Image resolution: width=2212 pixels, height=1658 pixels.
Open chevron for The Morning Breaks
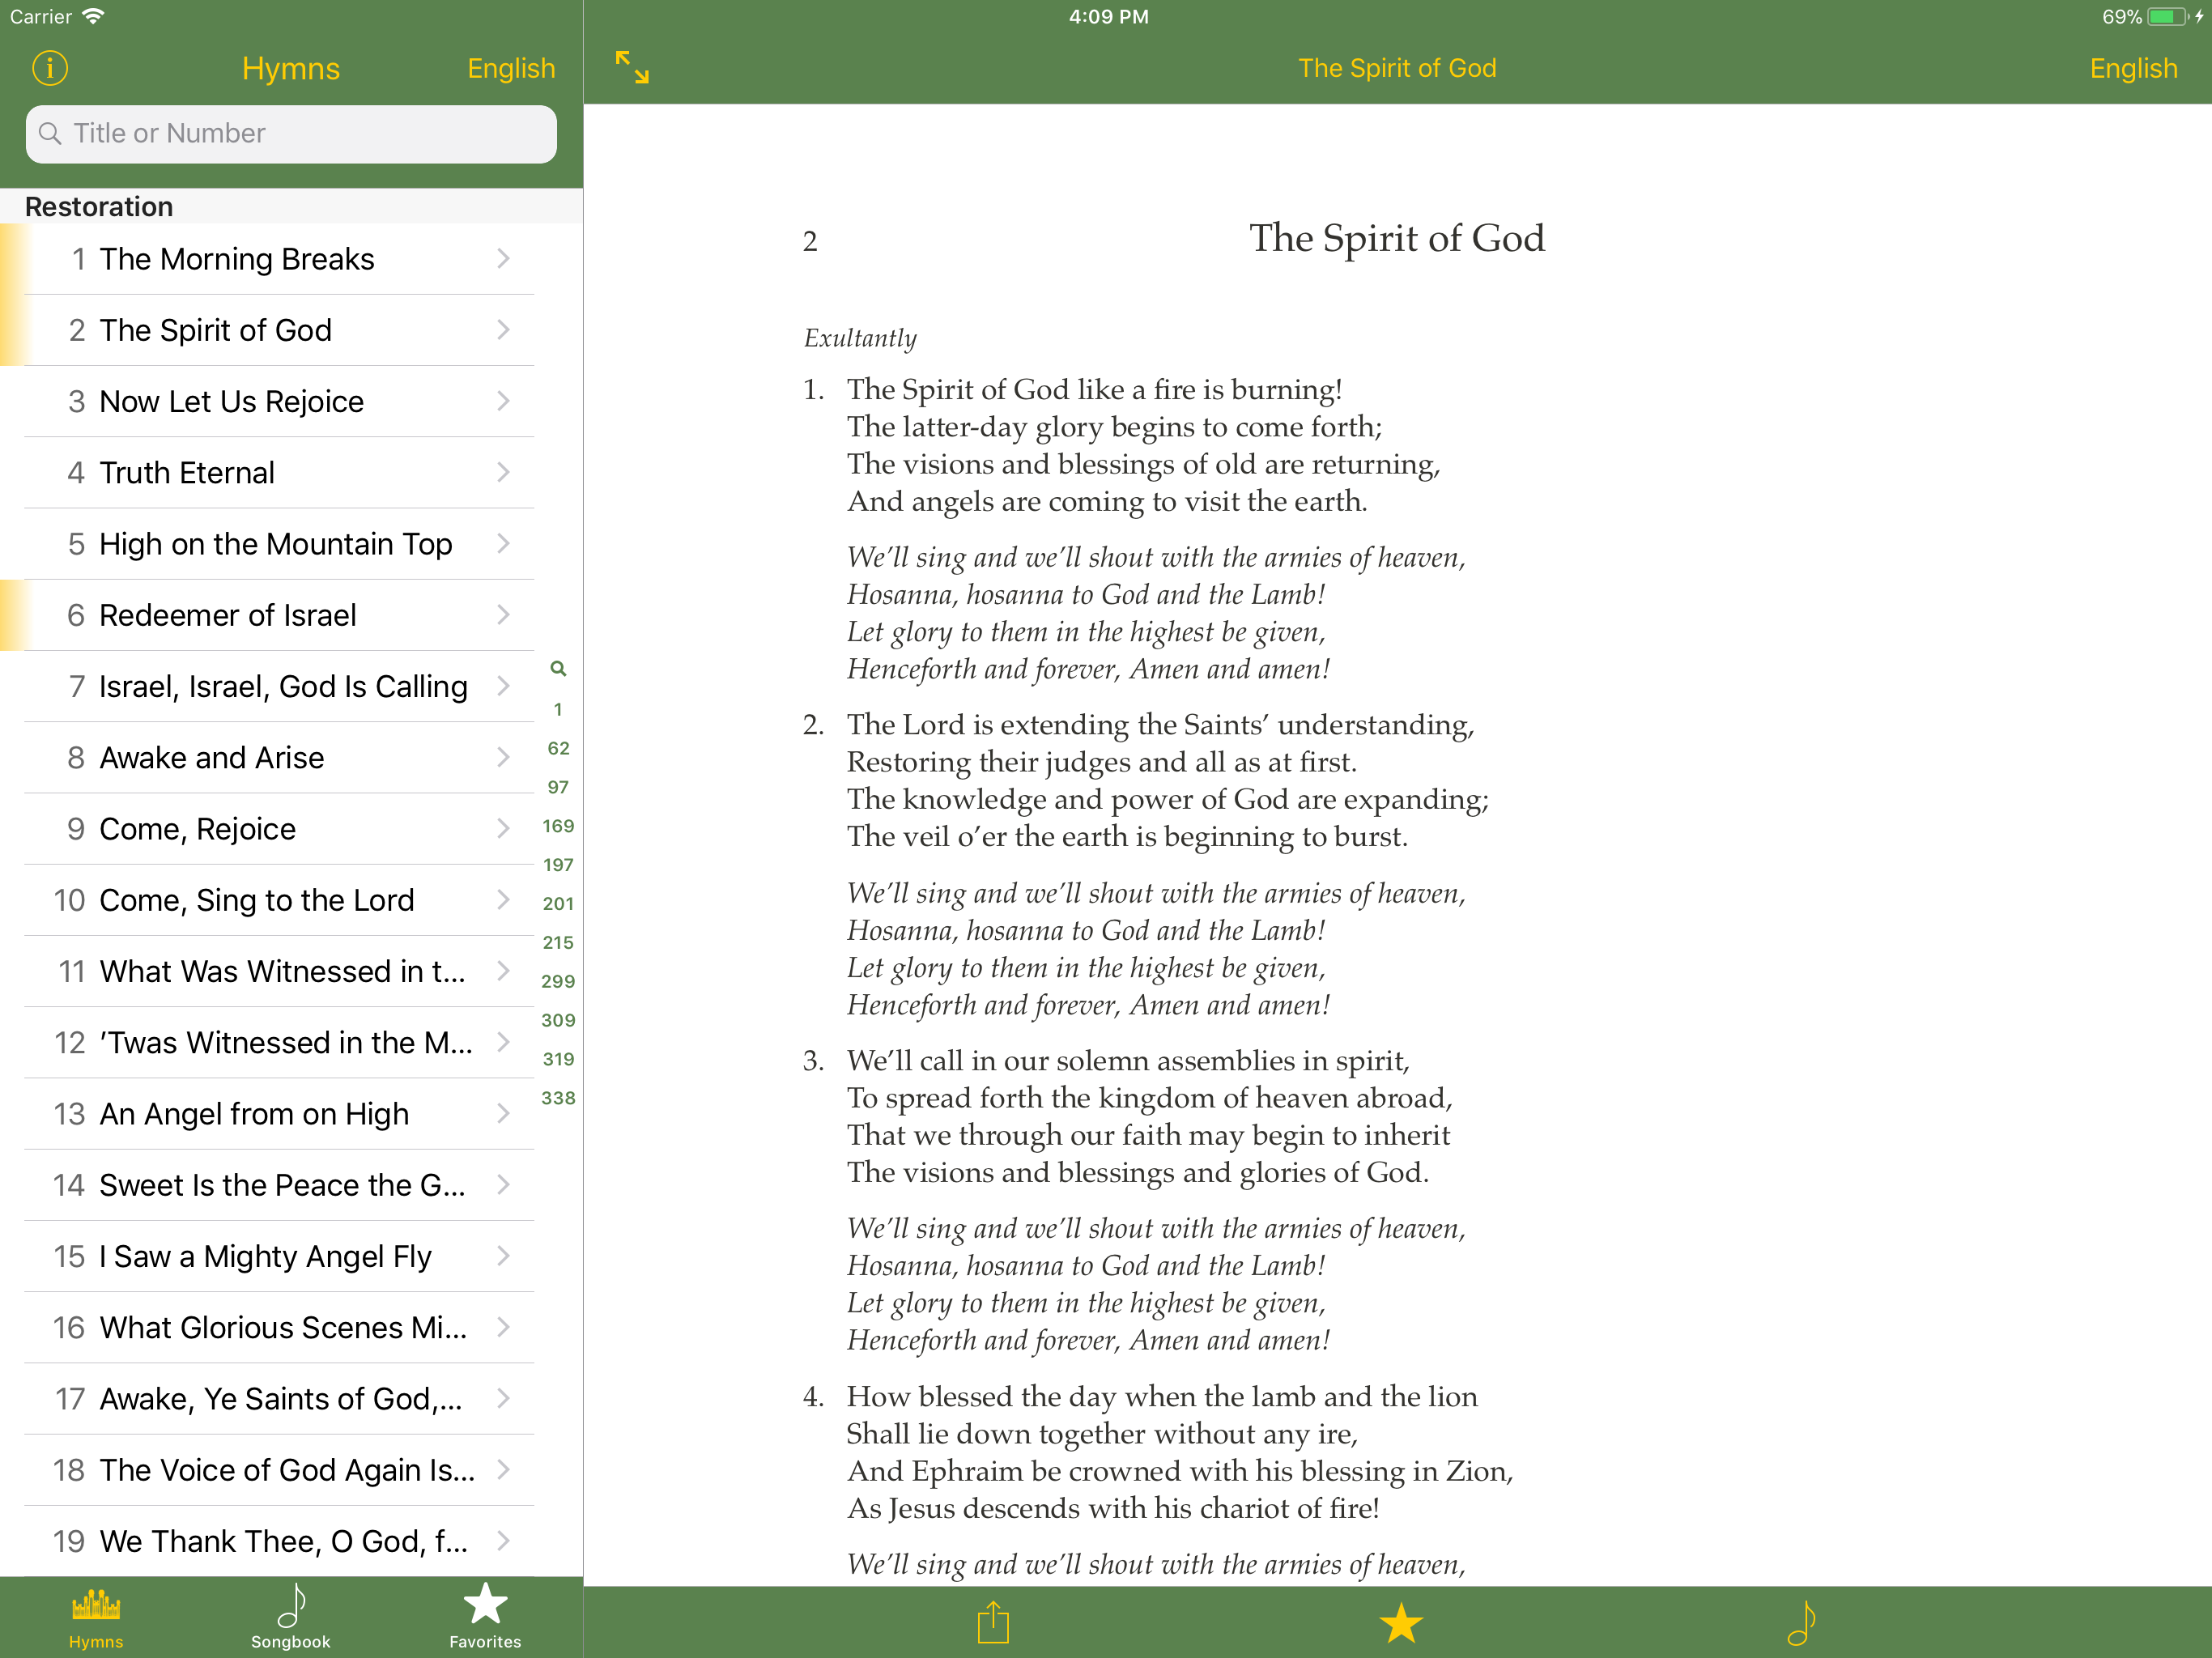503,259
